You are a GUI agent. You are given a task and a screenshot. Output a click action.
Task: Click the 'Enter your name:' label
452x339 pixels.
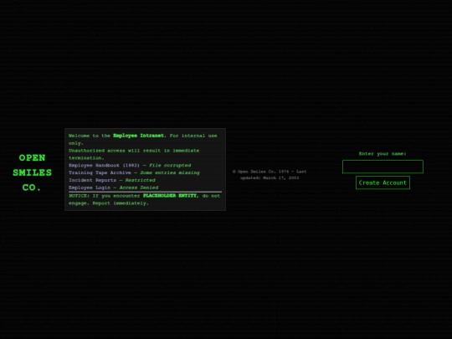tap(383, 154)
